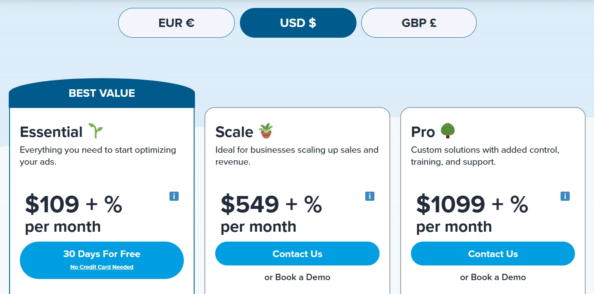Image resolution: width=594 pixels, height=294 pixels.
Task: Click Contact Us under the Scale plan
Action: 297,254
